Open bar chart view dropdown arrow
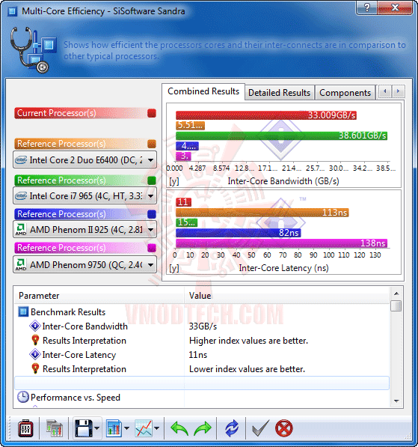The image size is (418, 447). pyautogui.click(x=126, y=428)
